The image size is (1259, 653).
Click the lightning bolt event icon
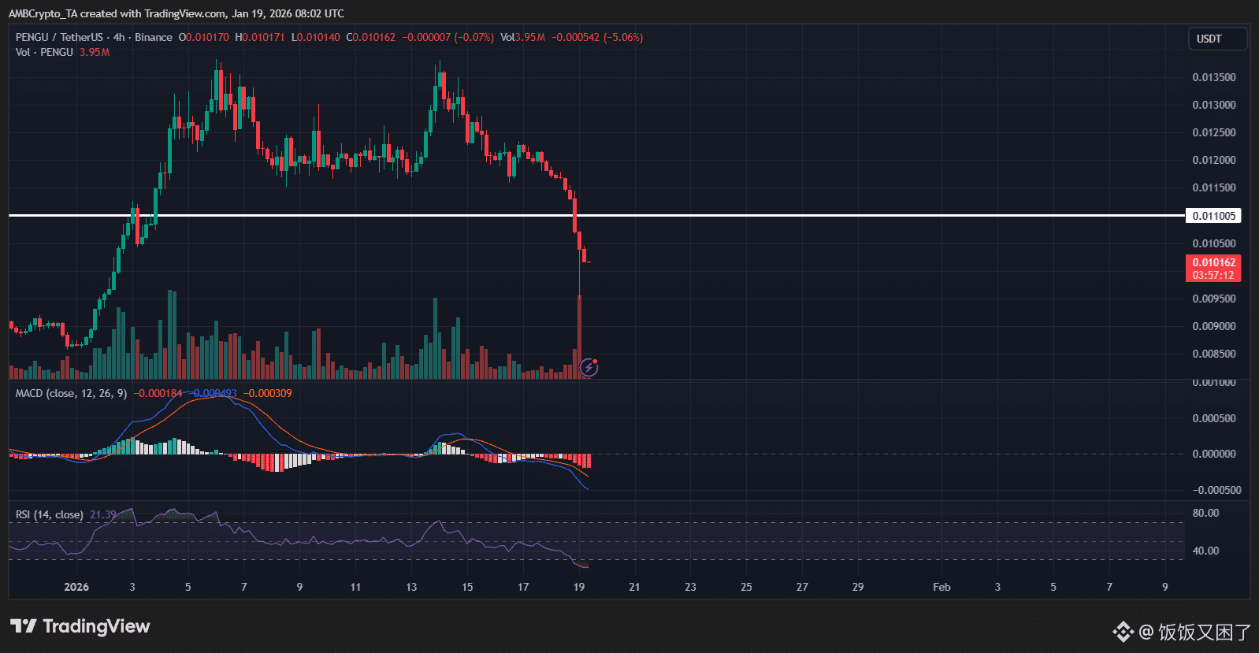[589, 367]
